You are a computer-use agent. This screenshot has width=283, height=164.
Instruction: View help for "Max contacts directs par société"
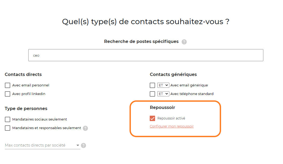click(83, 145)
